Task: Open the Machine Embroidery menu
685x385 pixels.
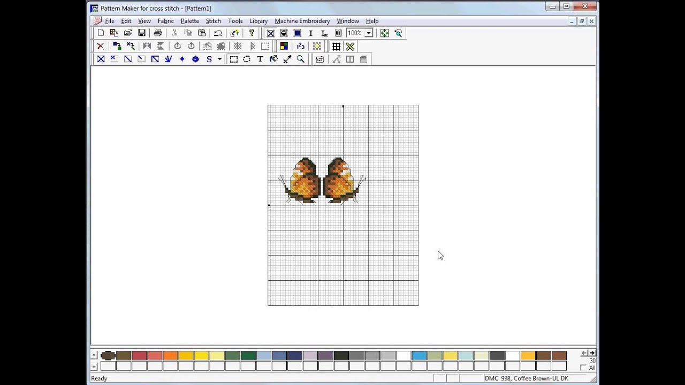Action: [302, 21]
